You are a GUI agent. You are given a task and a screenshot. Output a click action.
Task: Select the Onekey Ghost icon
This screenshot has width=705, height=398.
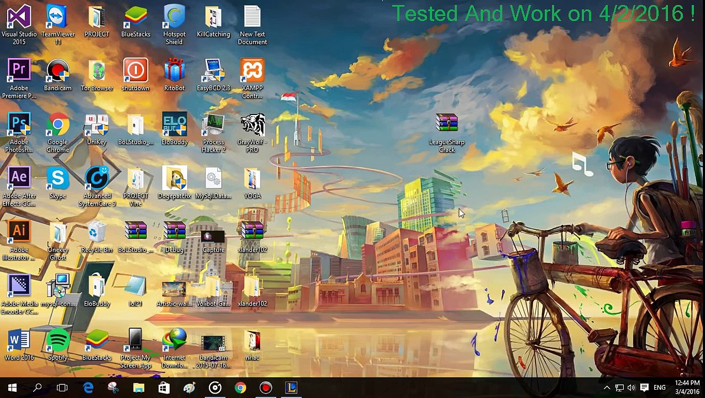(57, 240)
